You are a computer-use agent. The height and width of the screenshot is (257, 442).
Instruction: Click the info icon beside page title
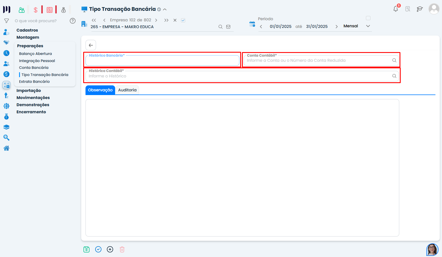click(159, 9)
